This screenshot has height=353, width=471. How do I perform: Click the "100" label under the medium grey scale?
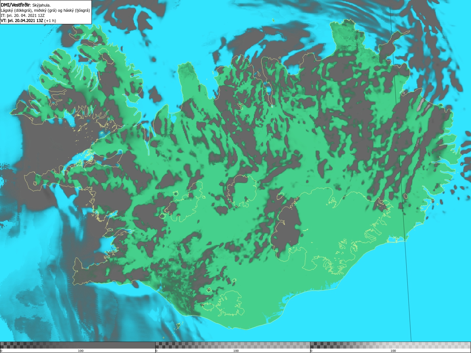[236, 351]
